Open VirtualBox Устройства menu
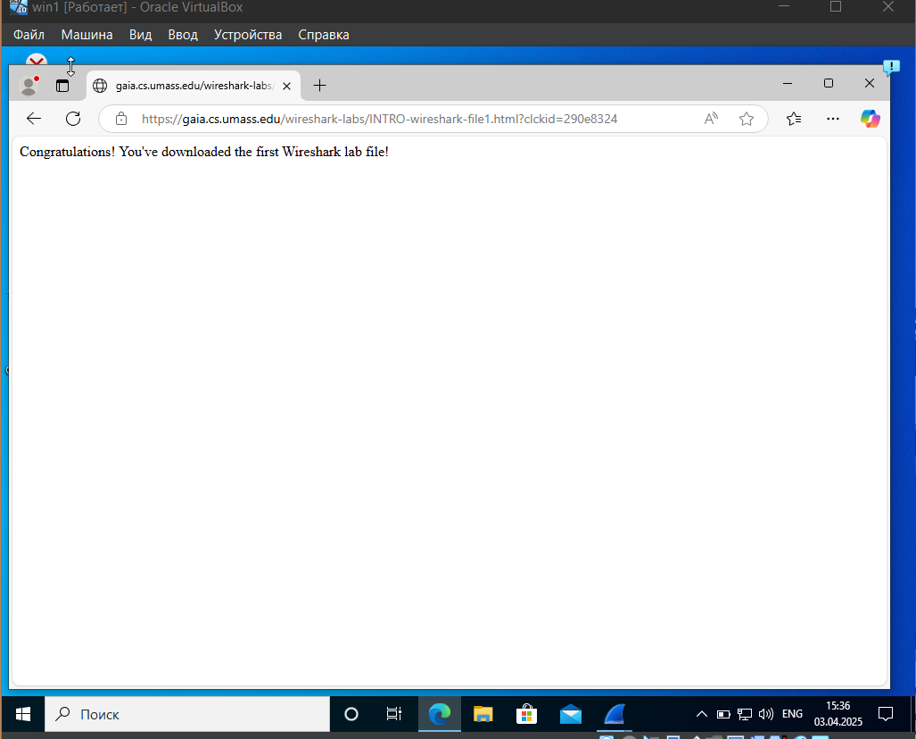The width and height of the screenshot is (916, 739). point(248,35)
